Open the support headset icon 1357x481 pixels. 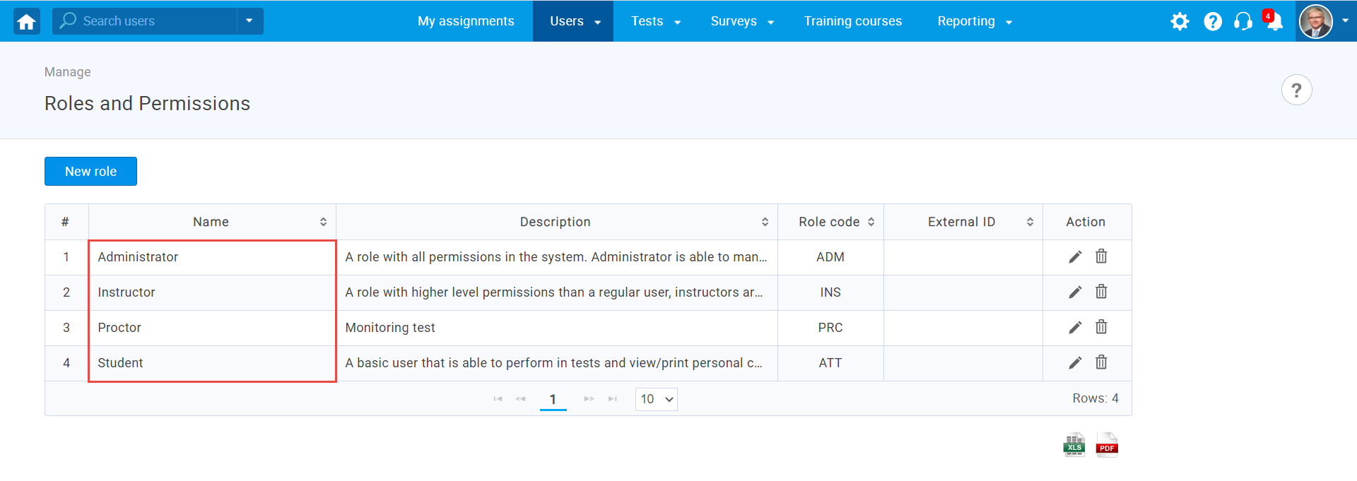pos(1243,21)
